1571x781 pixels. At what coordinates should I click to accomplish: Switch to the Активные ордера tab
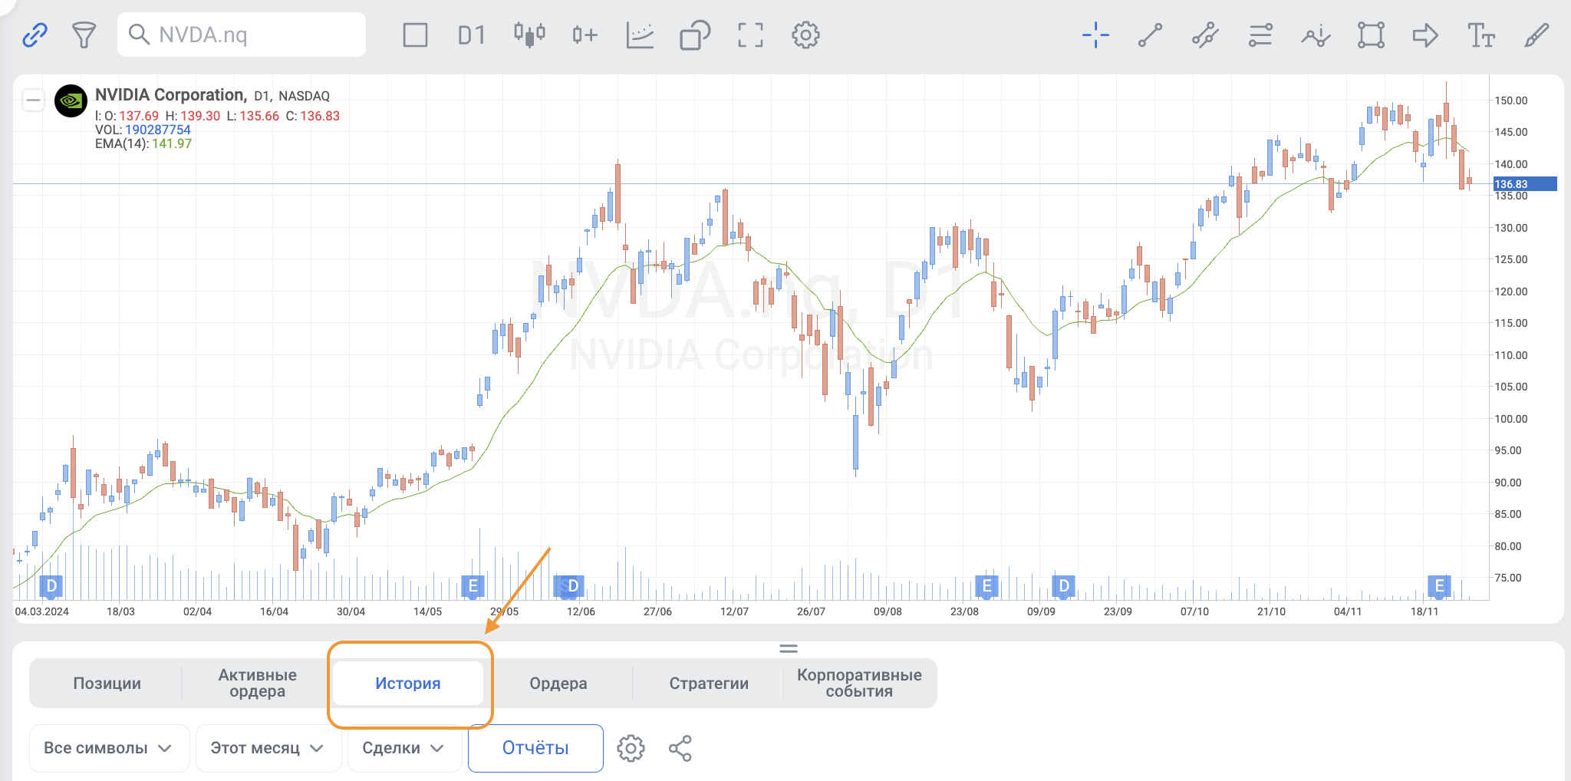(257, 684)
